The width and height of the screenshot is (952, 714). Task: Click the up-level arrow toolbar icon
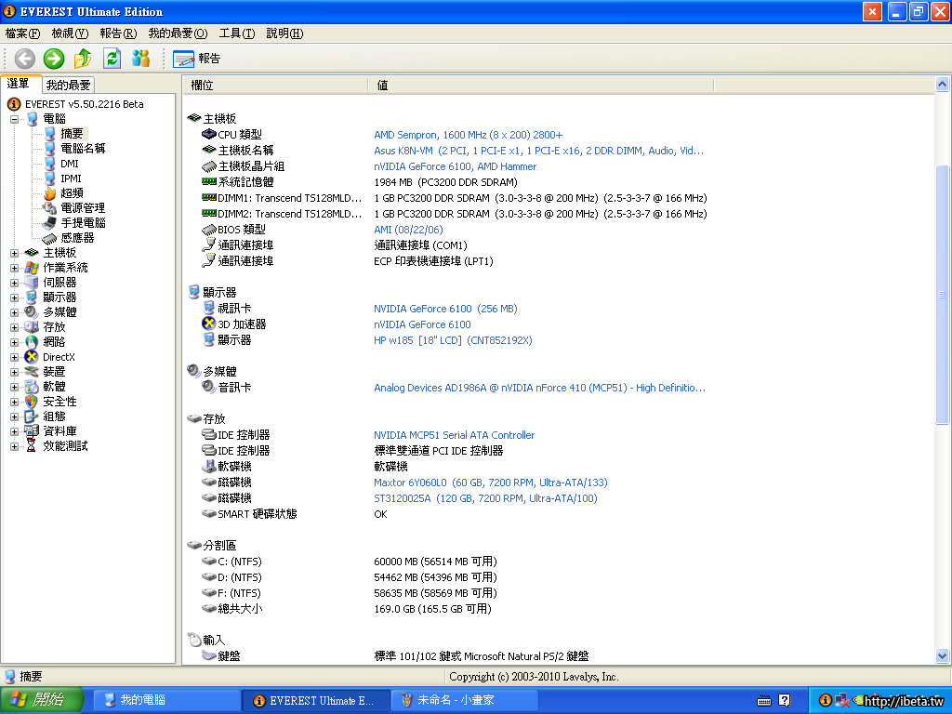83,59
